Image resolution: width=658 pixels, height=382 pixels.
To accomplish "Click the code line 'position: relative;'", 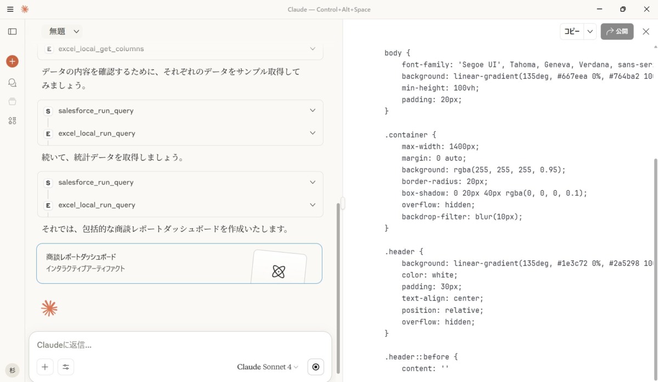I will pyautogui.click(x=443, y=310).
